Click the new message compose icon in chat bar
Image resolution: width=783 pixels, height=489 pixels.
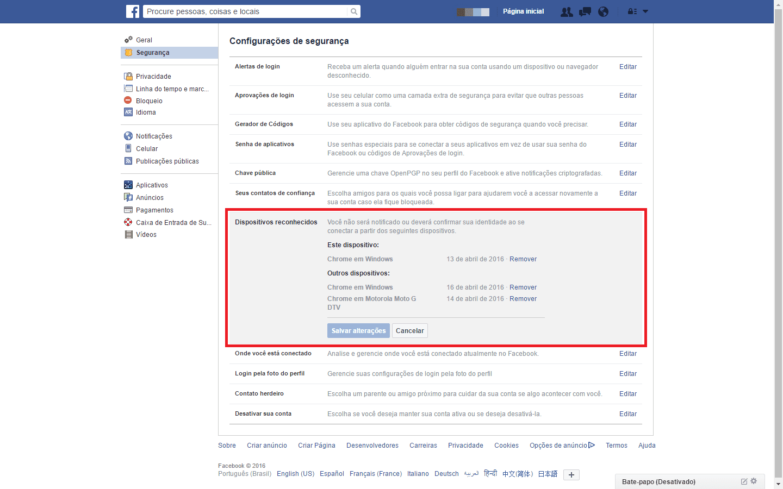(x=744, y=481)
